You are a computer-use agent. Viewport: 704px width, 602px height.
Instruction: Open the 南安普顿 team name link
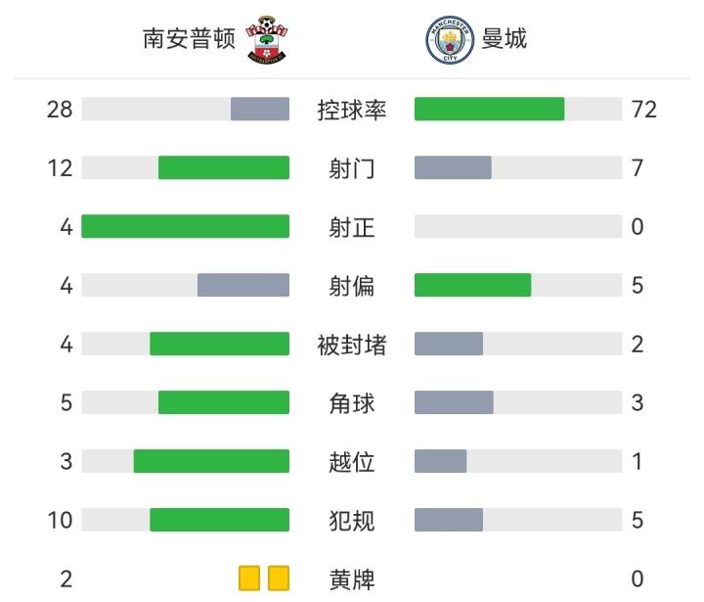coord(189,39)
